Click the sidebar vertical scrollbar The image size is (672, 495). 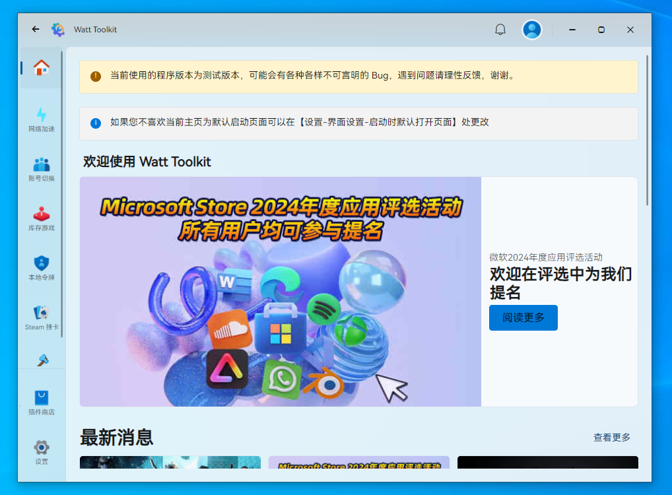pyautogui.click(x=61, y=194)
